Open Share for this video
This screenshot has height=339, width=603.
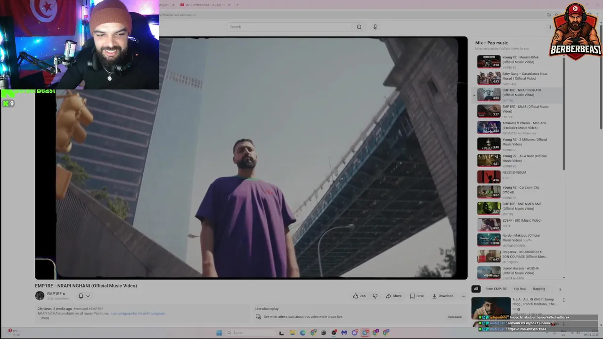point(394,296)
